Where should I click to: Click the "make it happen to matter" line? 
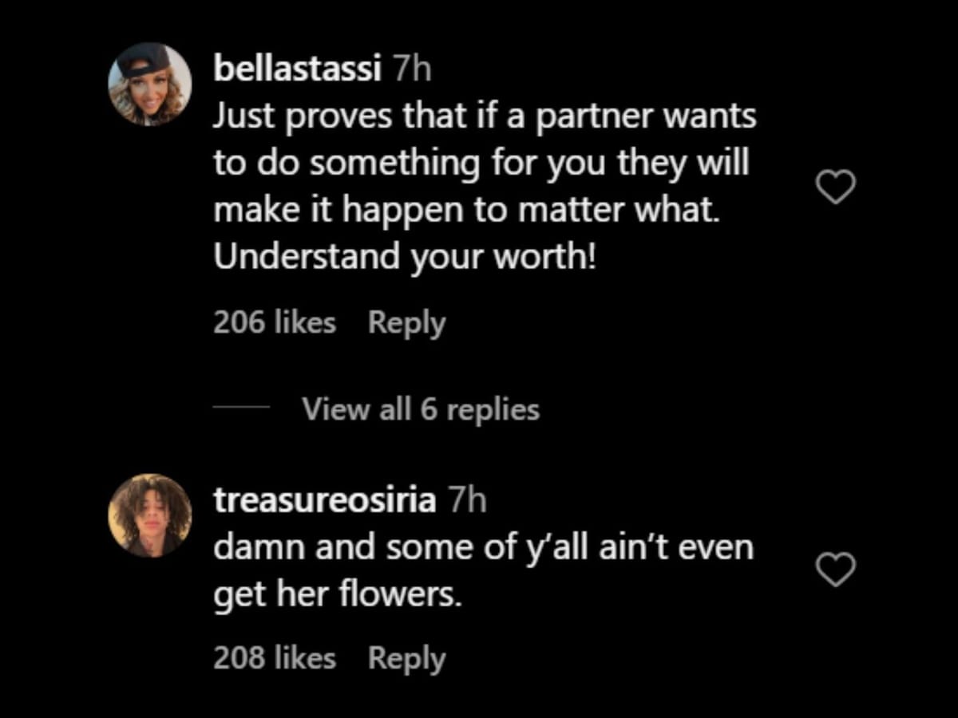pos(467,211)
